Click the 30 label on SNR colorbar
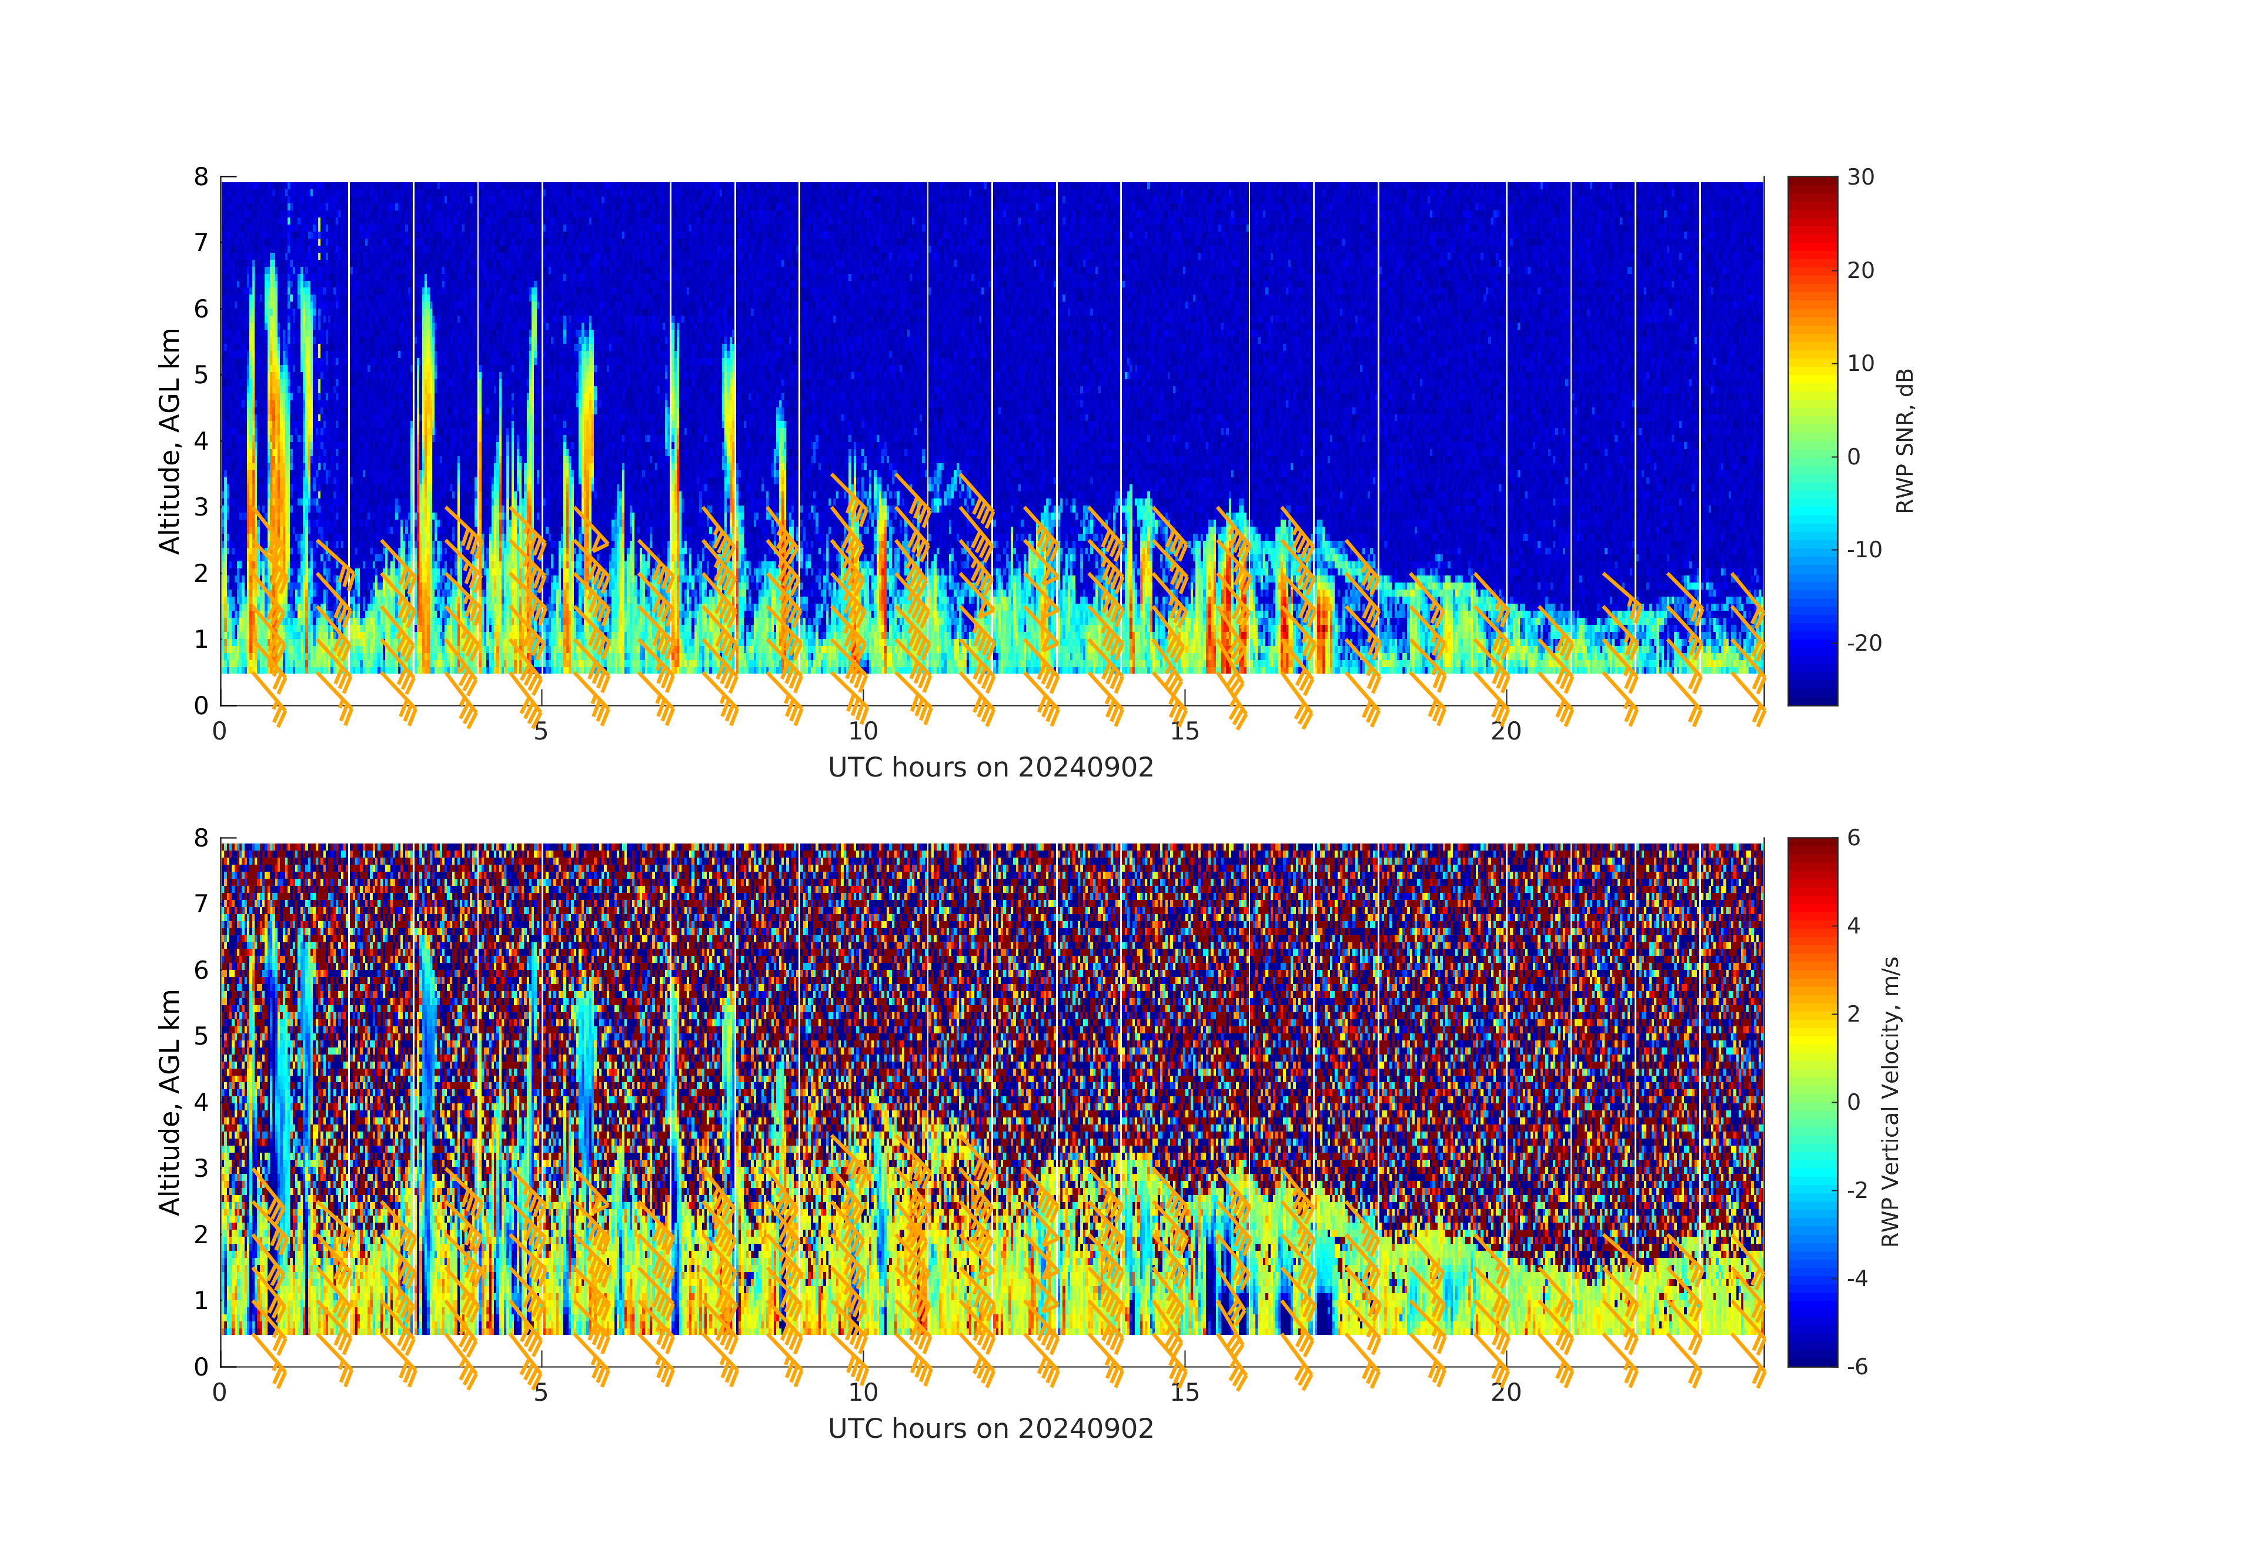Screen dimensions: 2249x1543 [1860, 177]
